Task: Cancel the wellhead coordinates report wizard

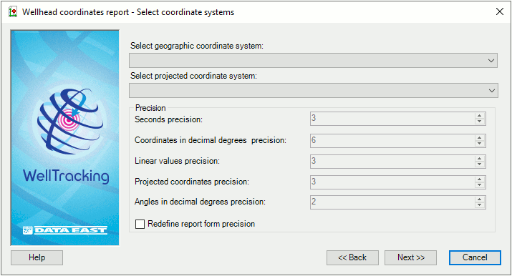Action: click(x=475, y=257)
